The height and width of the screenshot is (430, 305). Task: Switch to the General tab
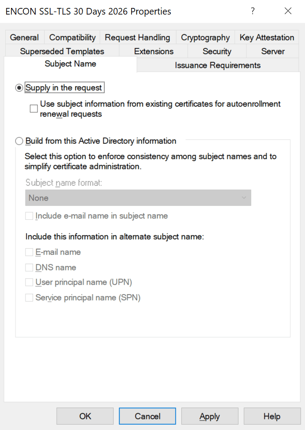pyautogui.click(x=24, y=37)
